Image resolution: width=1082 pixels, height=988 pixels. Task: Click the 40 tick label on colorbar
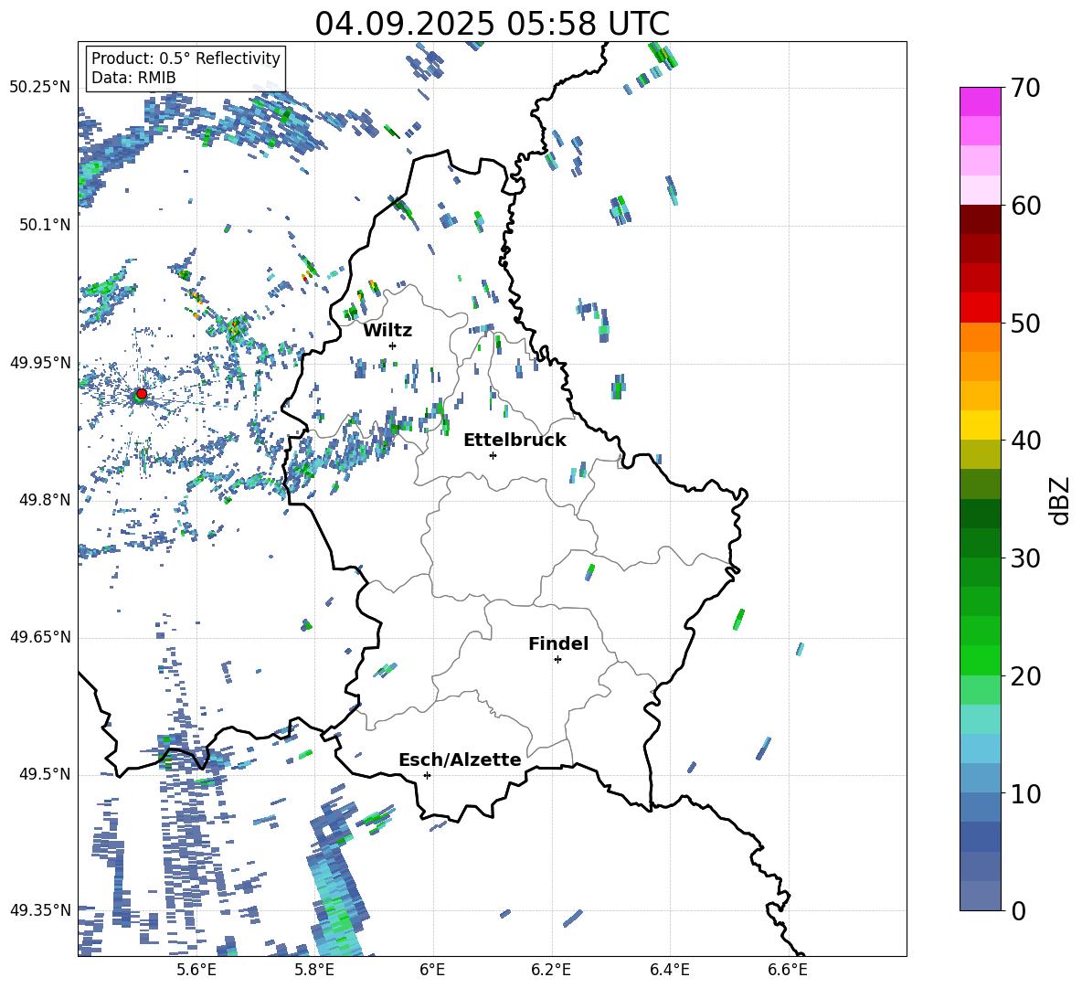pyautogui.click(x=1025, y=441)
